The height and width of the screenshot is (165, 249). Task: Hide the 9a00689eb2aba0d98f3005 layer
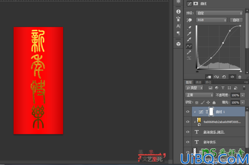coord(188,122)
